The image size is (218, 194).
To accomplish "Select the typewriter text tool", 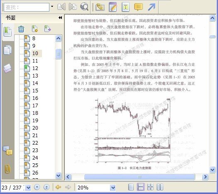I will point(125,7).
